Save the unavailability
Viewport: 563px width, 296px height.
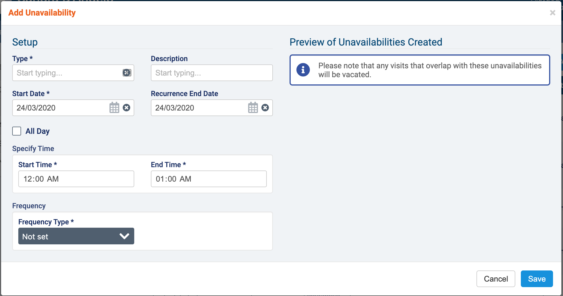click(x=536, y=279)
